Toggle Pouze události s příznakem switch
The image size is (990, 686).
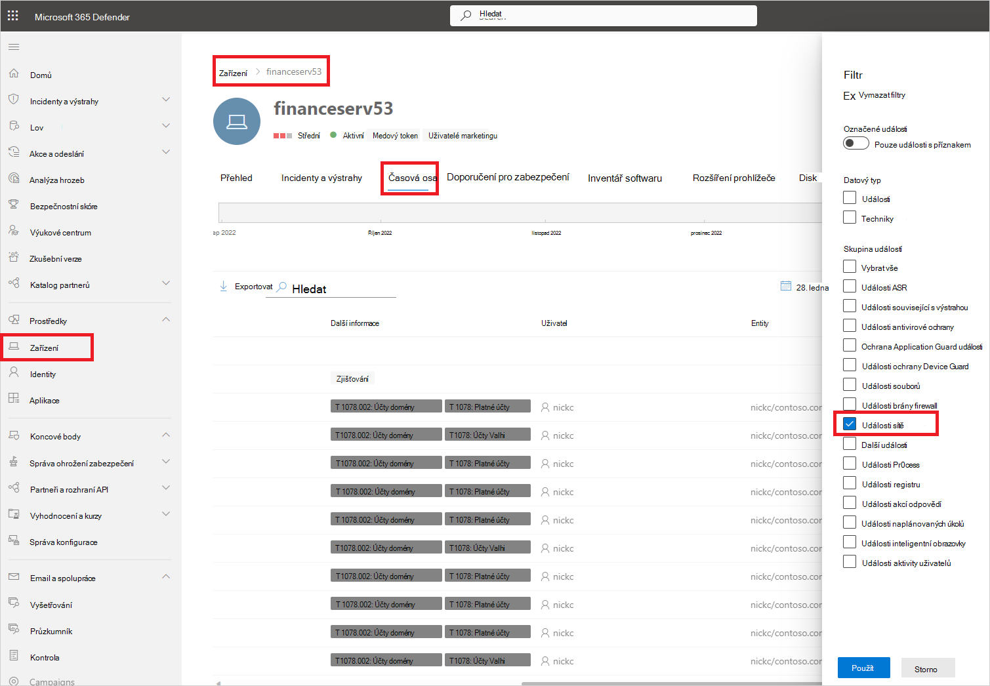856,143
